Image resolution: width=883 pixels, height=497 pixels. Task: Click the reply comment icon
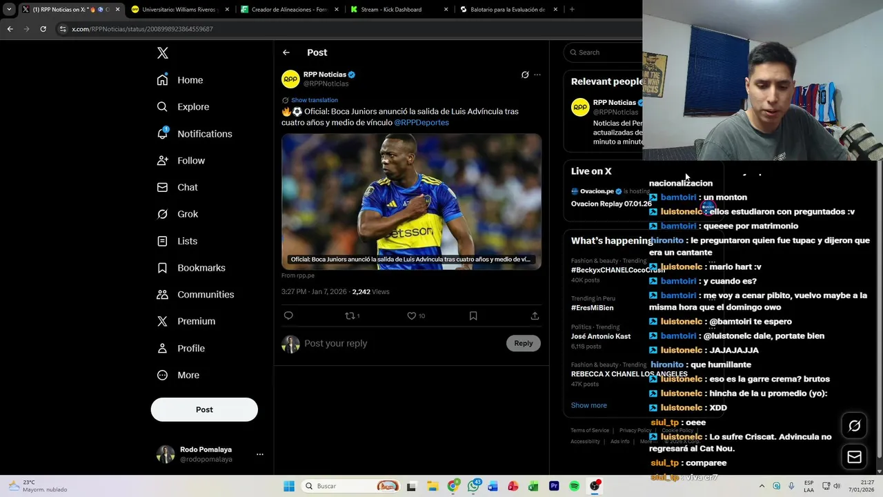288,315
